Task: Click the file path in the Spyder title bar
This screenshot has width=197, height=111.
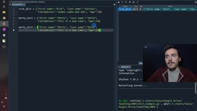Action: point(27,2)
